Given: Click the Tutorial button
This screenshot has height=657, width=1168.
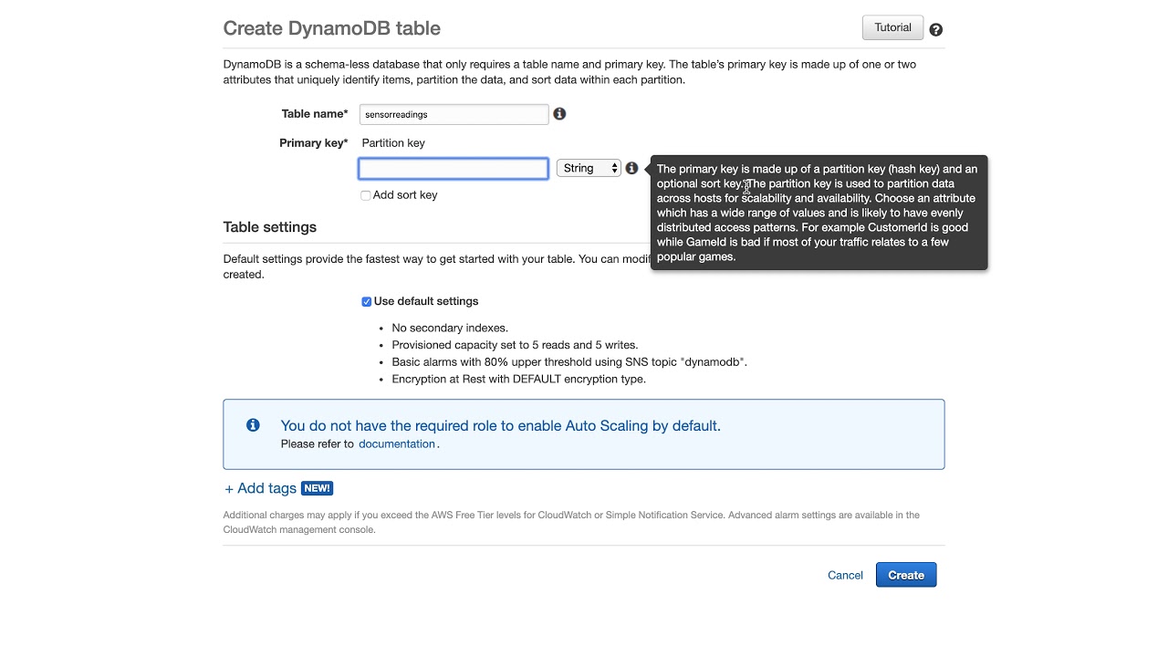Looking at the screenshot, I should (892, 27).
